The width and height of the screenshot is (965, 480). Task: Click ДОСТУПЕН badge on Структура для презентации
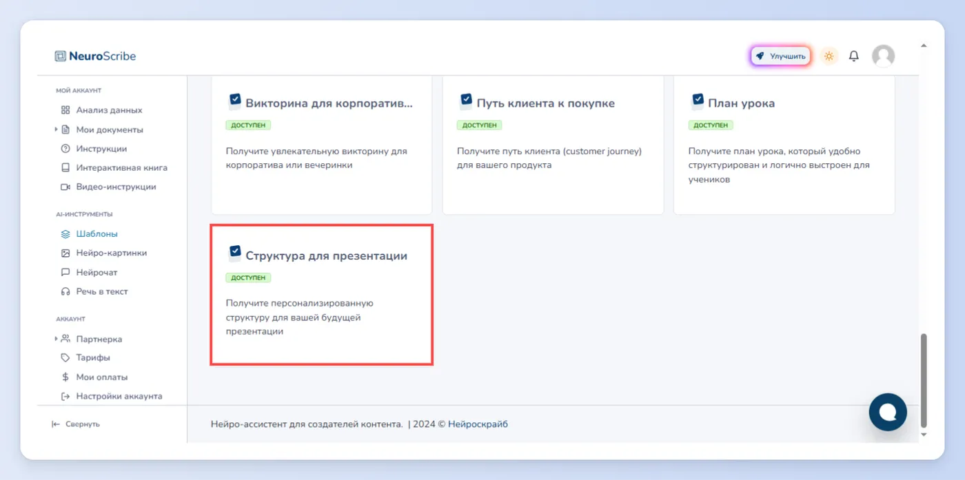tap(248, 278)
